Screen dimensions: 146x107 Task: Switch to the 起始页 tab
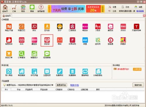click(x=7, y=16)
